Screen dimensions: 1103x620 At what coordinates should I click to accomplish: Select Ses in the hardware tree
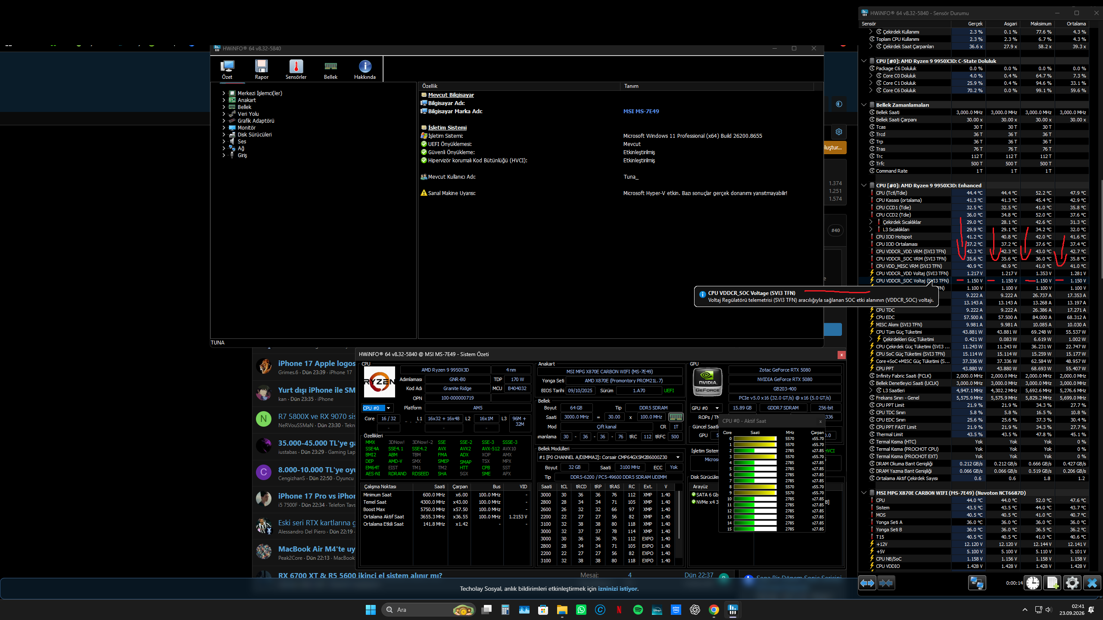pos(242,142)
